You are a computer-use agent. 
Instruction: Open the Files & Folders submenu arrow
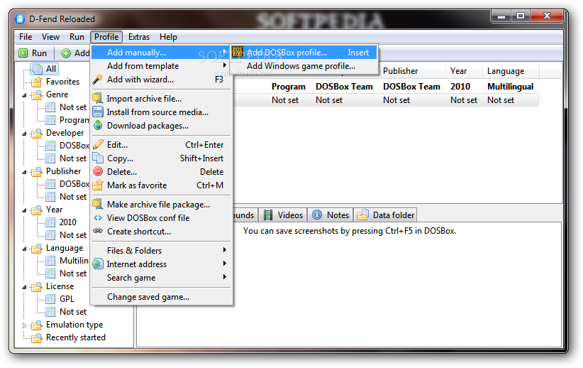pyautogui.click(x=225, y=250)
